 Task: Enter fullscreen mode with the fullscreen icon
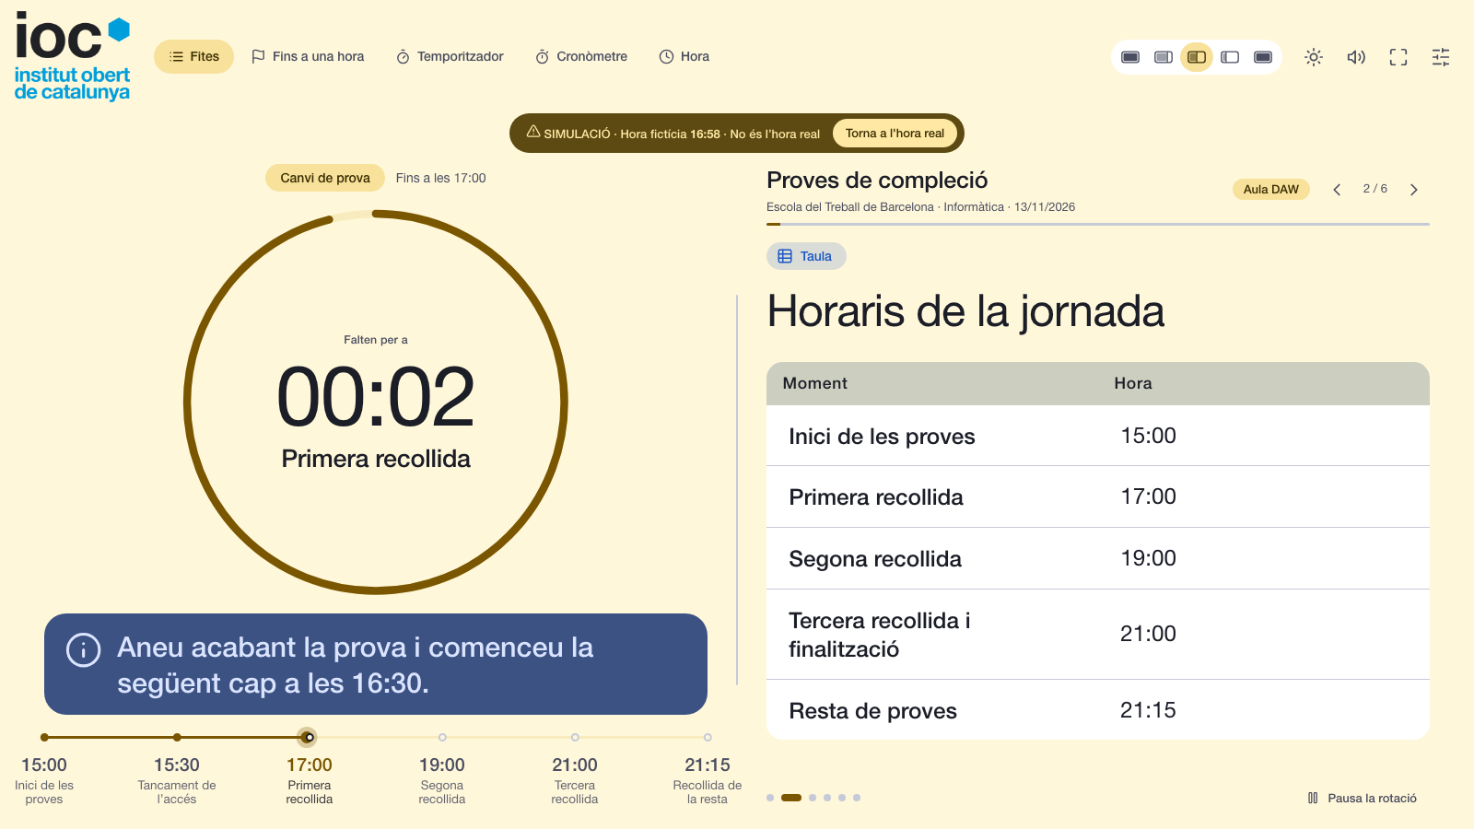(1398, 57)
